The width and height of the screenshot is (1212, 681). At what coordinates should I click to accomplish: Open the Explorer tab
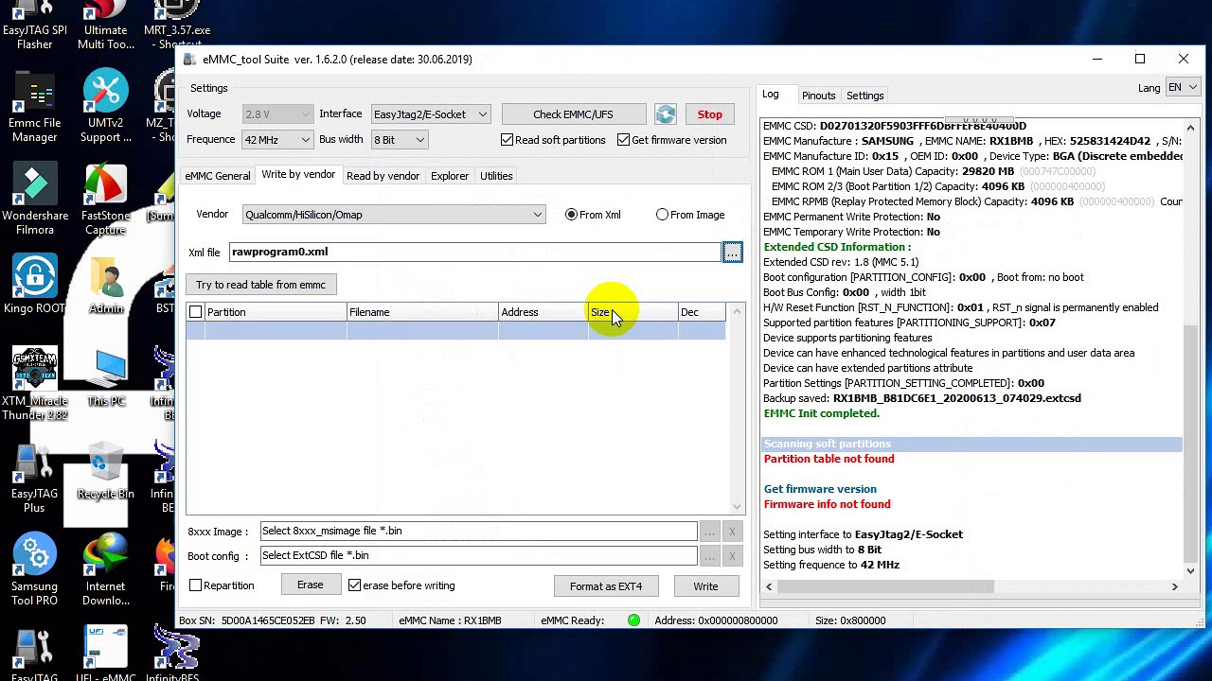tap(450, 176)
